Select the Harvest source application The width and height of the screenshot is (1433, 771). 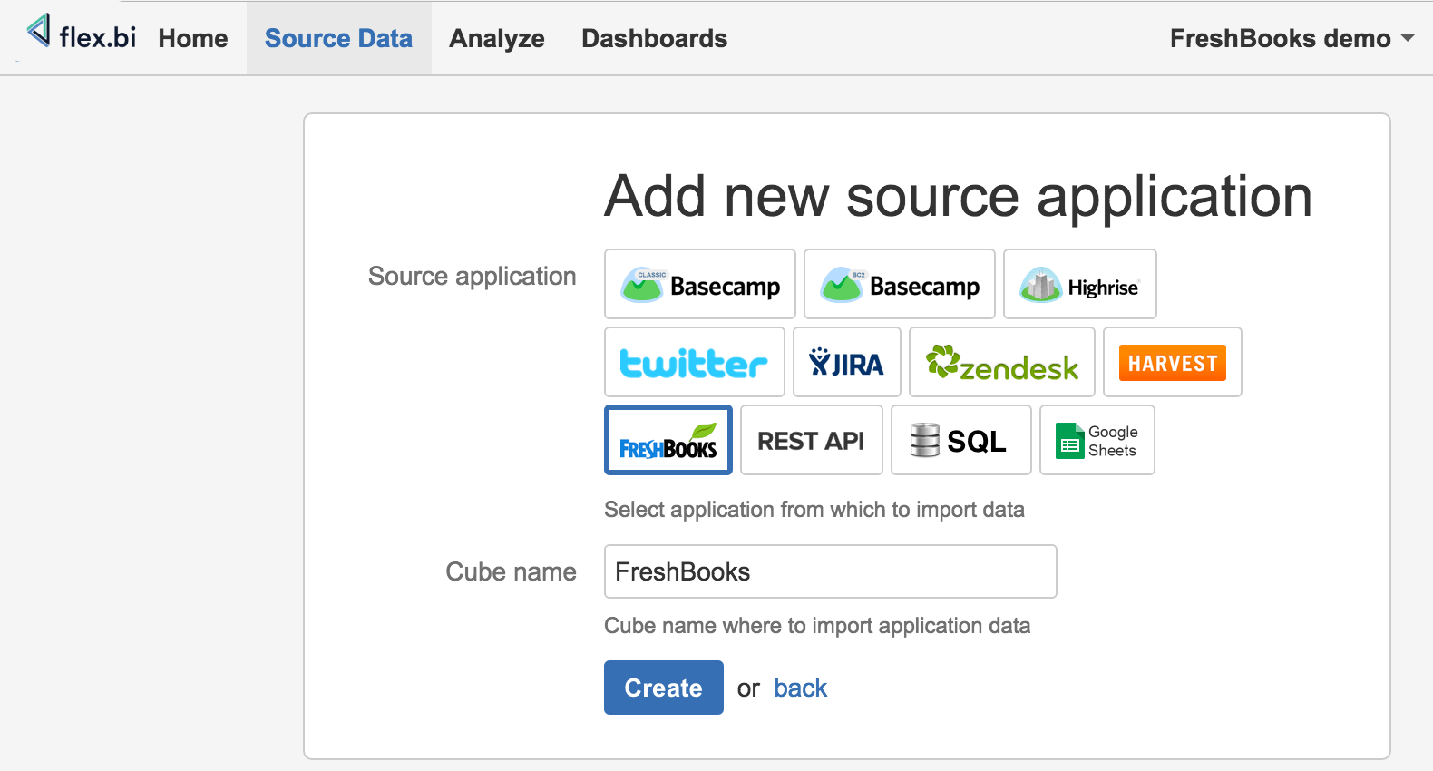[x=1172, y=363]
